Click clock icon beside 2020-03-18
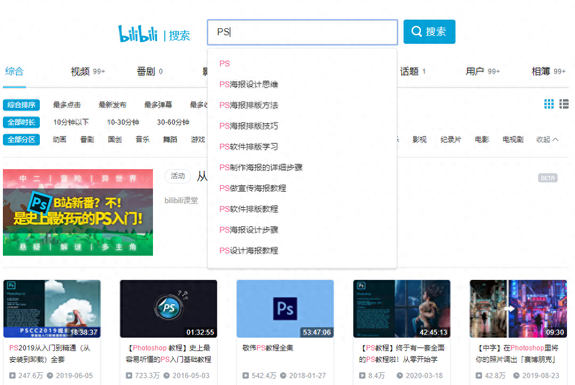Viewport: 575px width, 385px height. pos(399,375)
